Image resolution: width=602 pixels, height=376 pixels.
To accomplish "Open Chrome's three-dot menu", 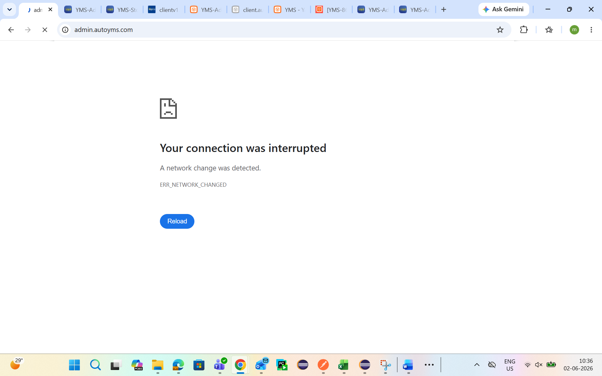I will pyautogui.click(x=591, y=30).
